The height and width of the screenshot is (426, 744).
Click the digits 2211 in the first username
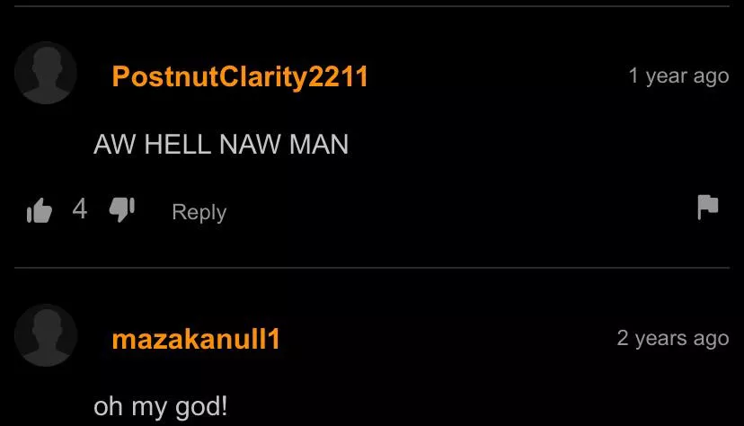click(x=338, y=76)
